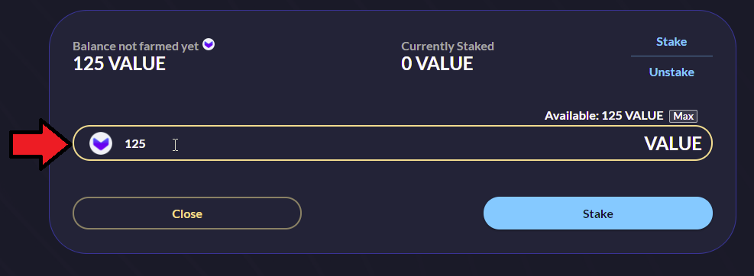Fill maximum amount with the Max button
754x276 pixels.
pos(683,116)
